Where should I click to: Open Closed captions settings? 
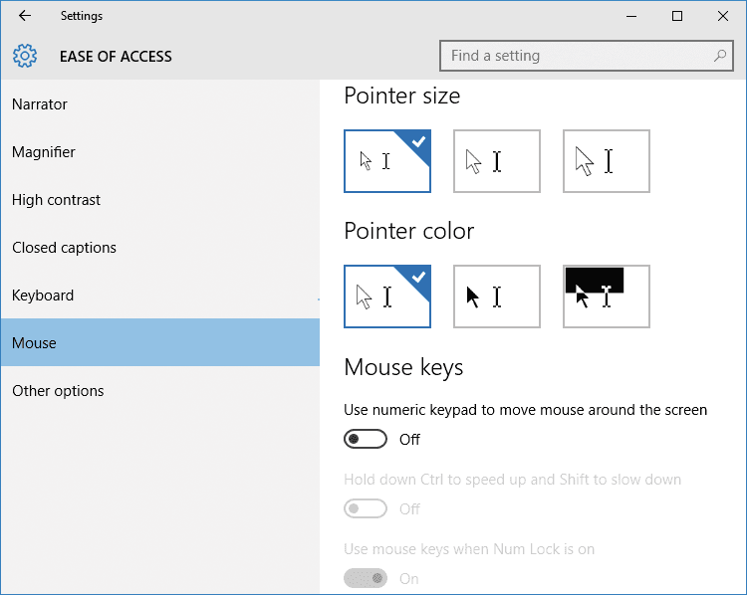(64, 248)
